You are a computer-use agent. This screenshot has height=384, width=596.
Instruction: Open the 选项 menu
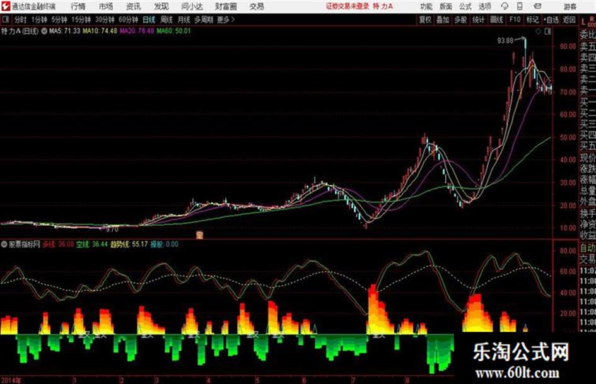tap(484, 6)
